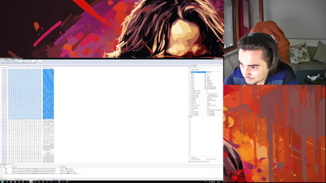The height and width of the screenshot is (183, 326).
Task: Click the git link for UInt8
Action: click(x=205, y=75)
